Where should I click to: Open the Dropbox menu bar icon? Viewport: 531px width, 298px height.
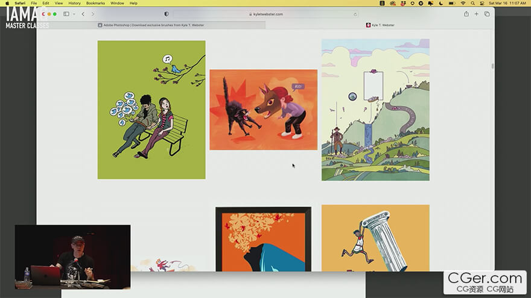[403, 3]
